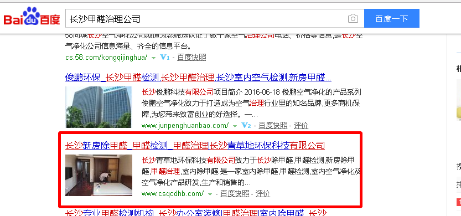This screenshot has width=461, height=216.
Task: Open 百度快照 for cs.58.com result
Action: point(191,58)
